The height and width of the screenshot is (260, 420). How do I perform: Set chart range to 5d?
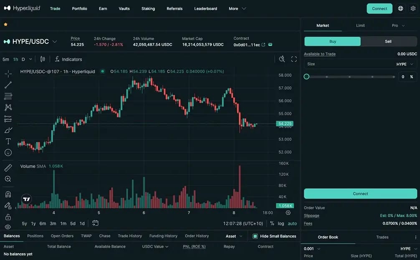[73, 223]
